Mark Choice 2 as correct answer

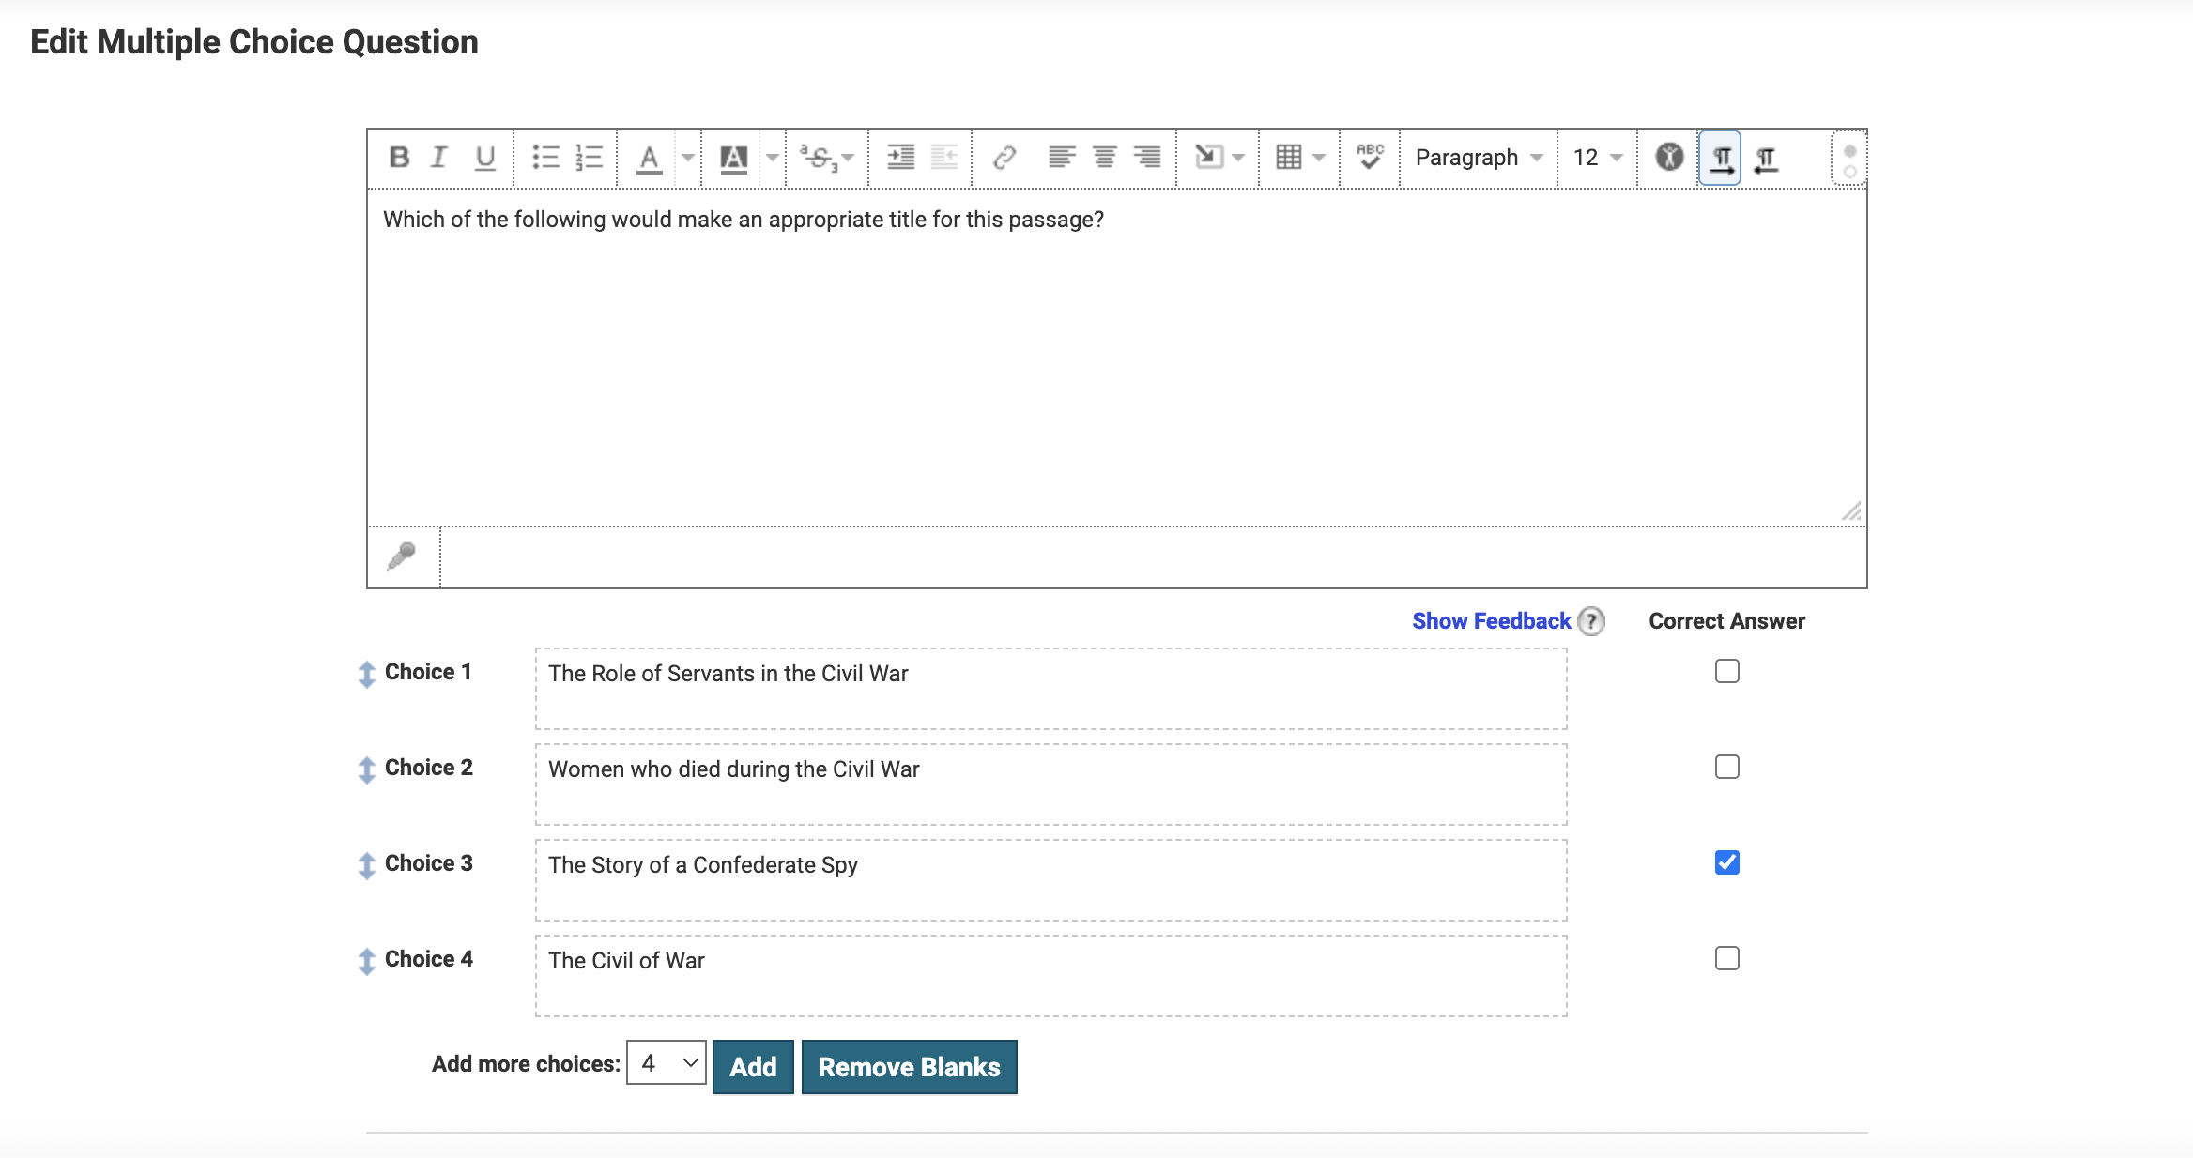tap(1727, 767)
